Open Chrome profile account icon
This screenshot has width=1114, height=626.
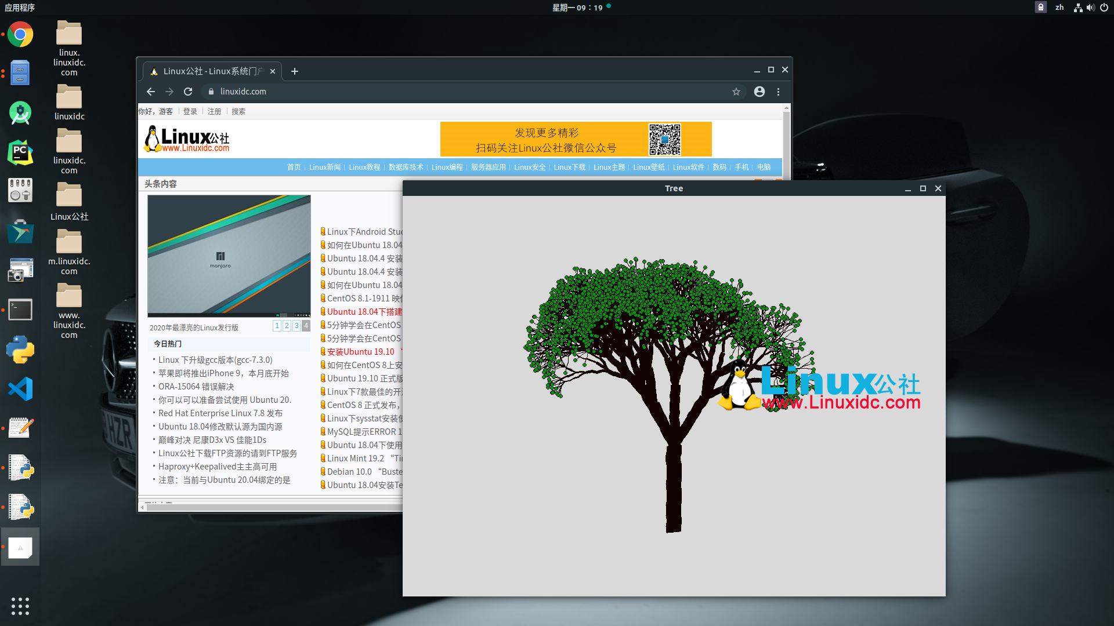(x=759, y=92)
